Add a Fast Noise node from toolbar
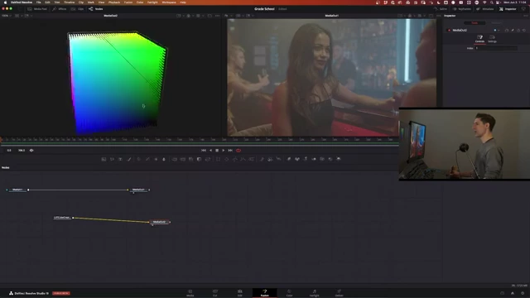 click(x=113, y=159)
